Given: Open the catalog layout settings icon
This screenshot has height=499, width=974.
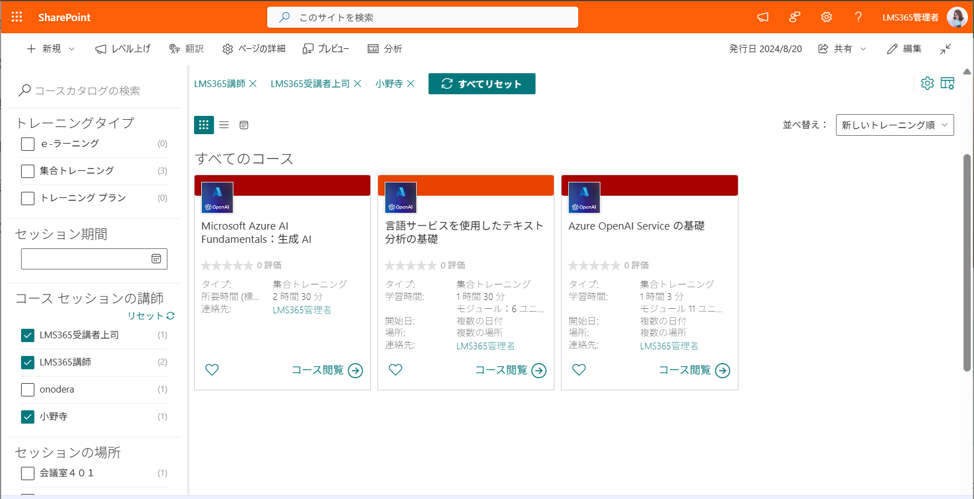Looking at the screenshot, I should click(947, 83).
